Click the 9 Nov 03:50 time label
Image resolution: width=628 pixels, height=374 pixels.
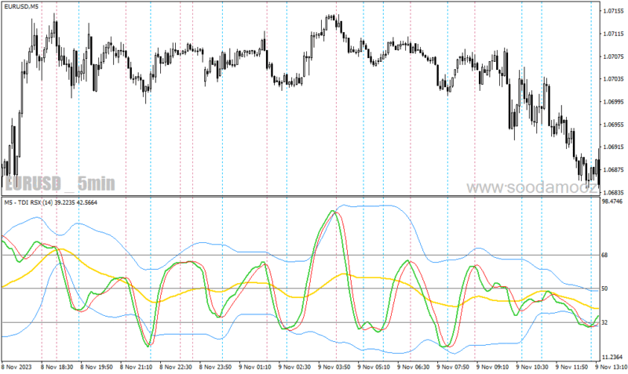tap(334, 366)
